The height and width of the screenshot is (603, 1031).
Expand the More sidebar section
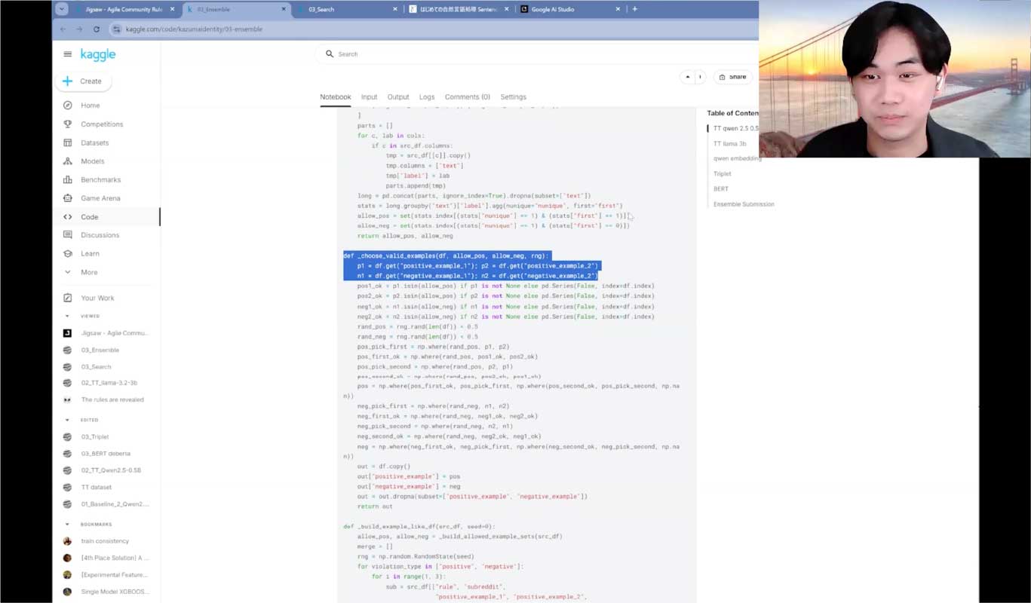click(68, 272)
